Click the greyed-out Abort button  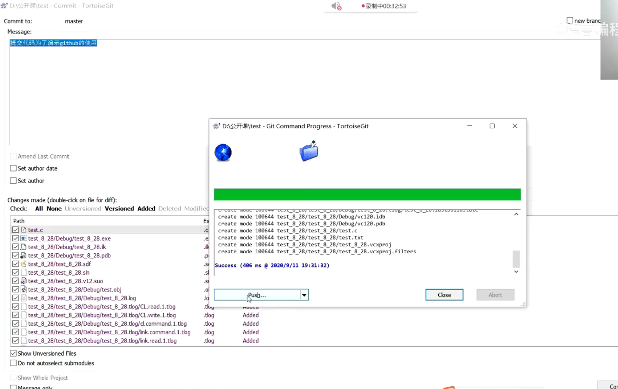[495, 295]
